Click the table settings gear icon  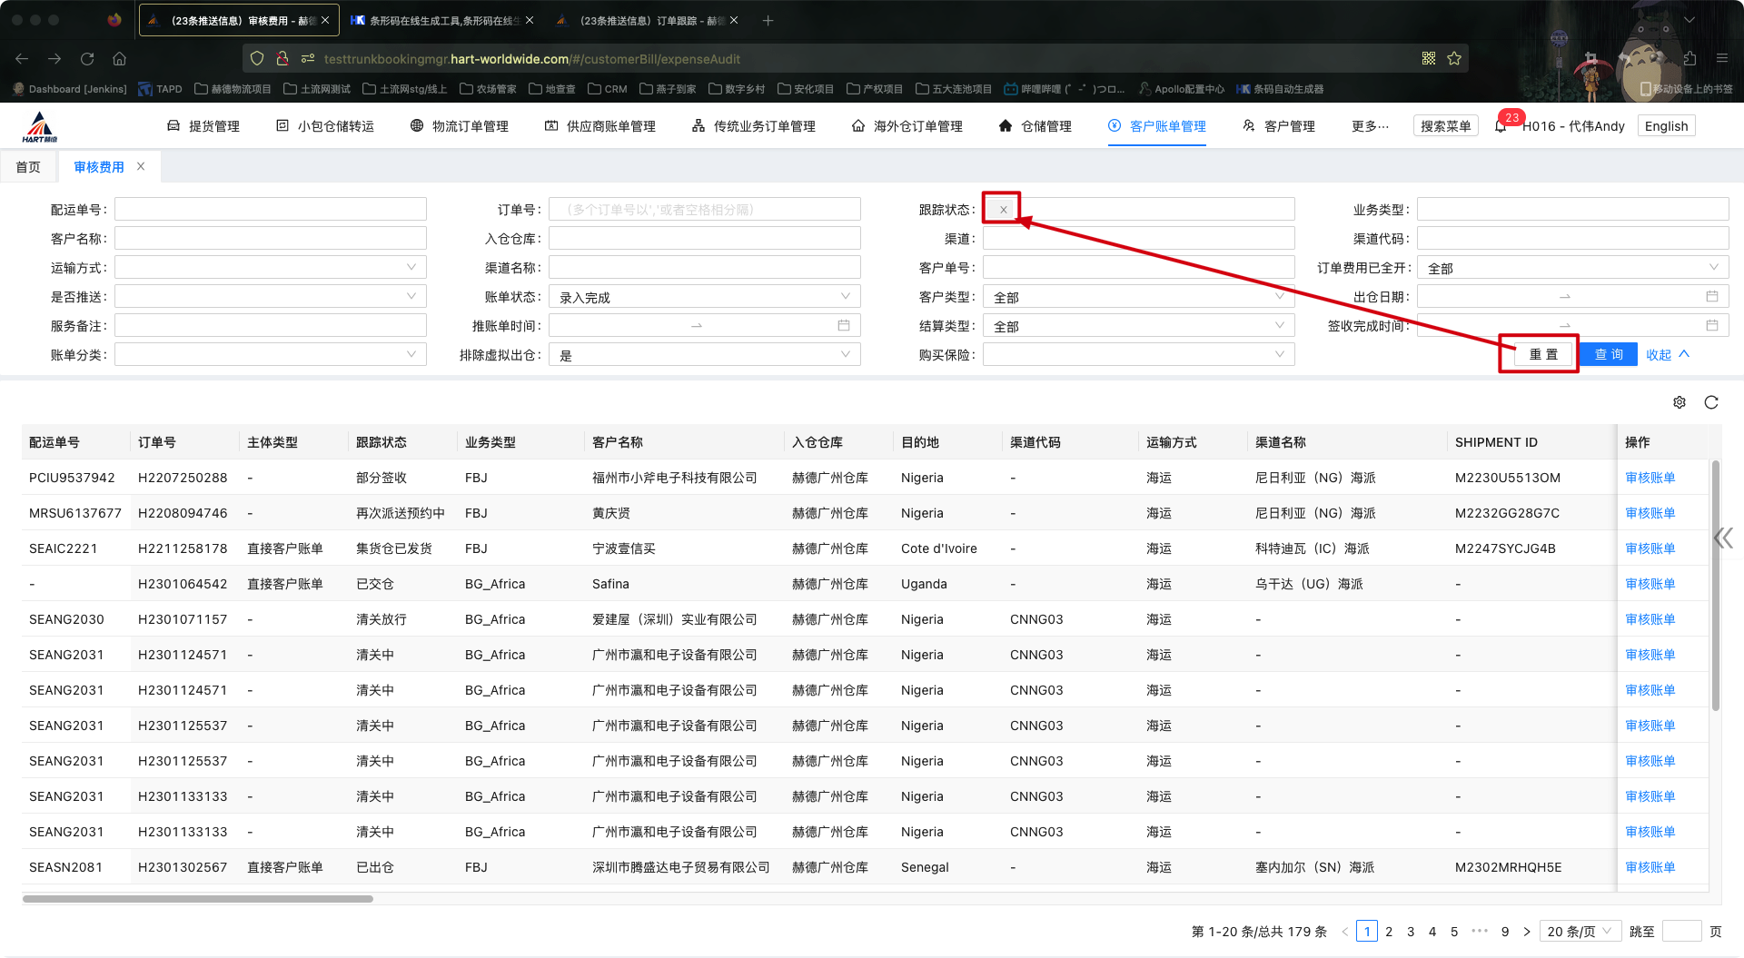(1680, 402)
